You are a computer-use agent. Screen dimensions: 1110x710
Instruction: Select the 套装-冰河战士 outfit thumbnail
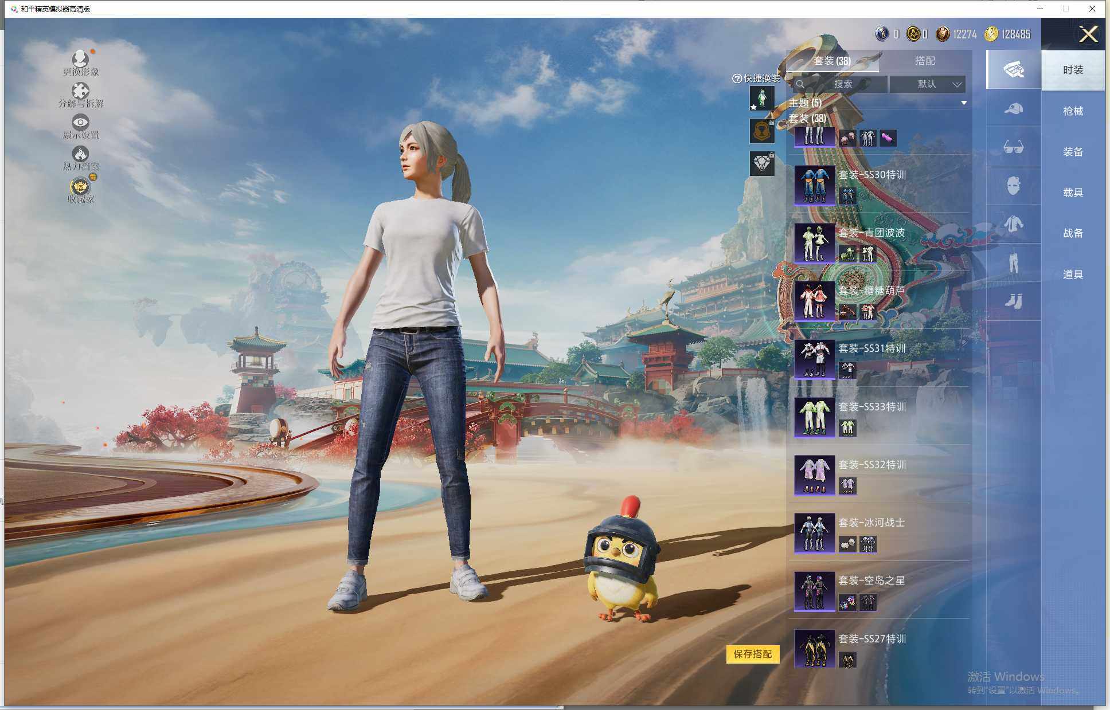tap(814, 533)
